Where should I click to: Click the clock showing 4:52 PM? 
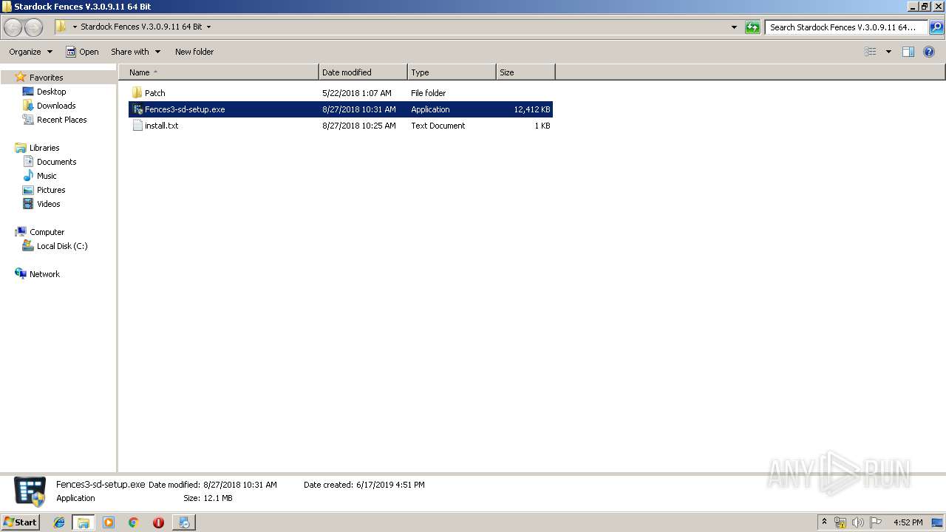pyautogui.click(x=908, y=522)
